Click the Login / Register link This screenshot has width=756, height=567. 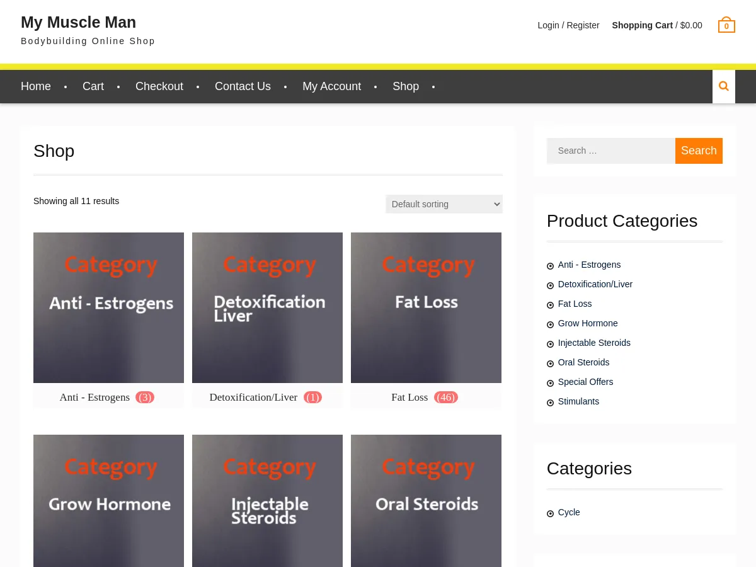568,25
